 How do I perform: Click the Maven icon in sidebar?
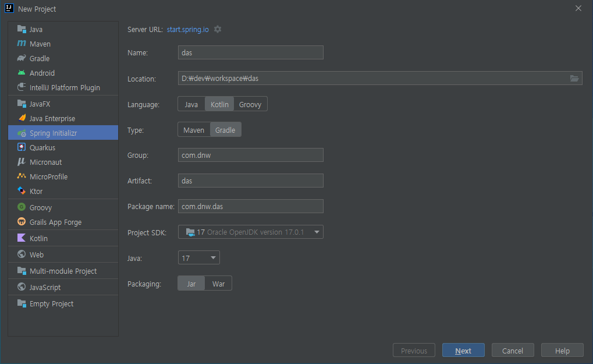coord(22,44)
